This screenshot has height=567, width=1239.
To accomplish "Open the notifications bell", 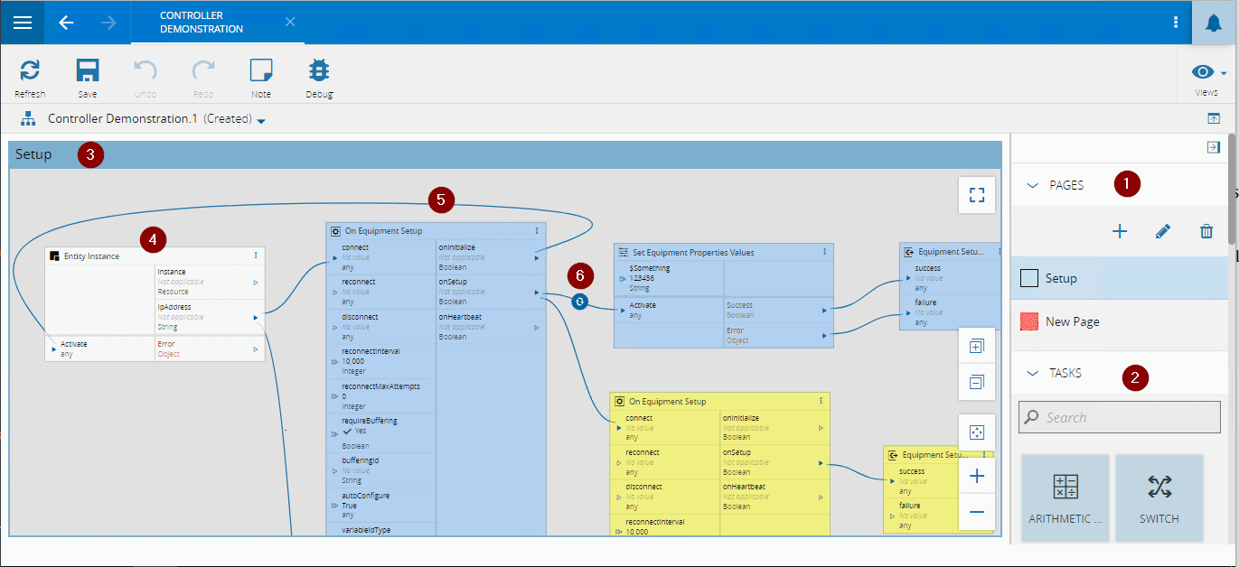I will tap(1214, 23).
